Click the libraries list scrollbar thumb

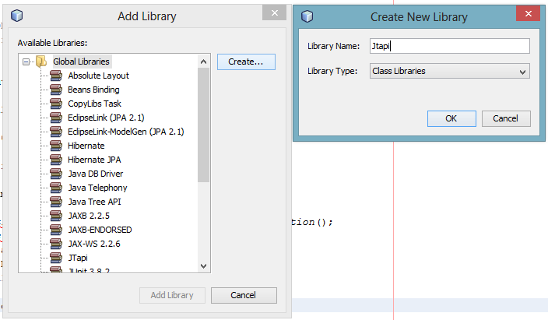point(203,125)
